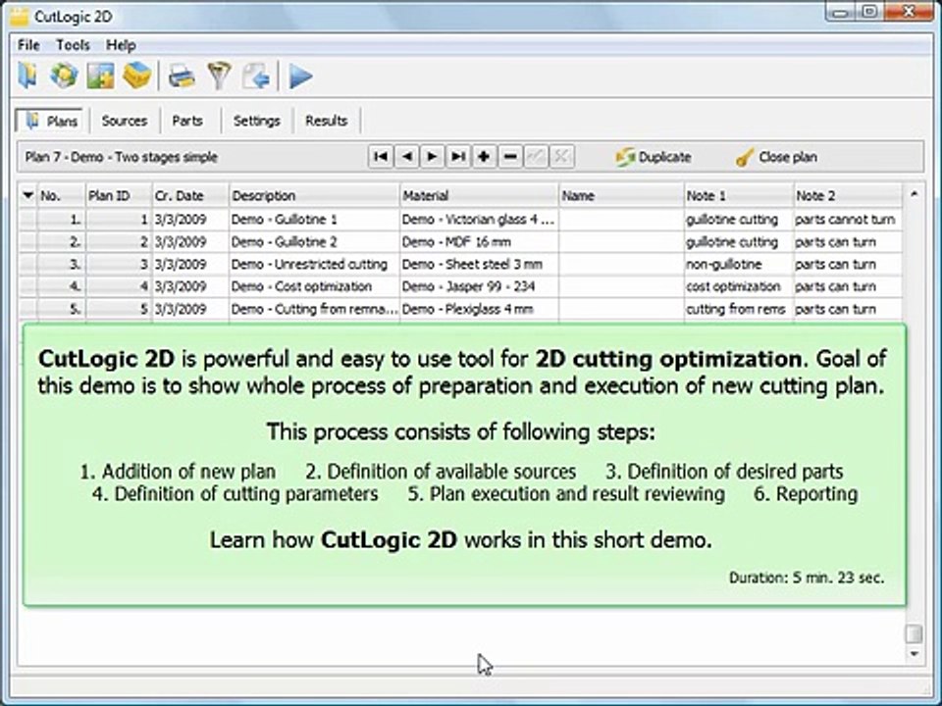
Task: Add a new plan with plus button
Action: click(x=484, y=157)
